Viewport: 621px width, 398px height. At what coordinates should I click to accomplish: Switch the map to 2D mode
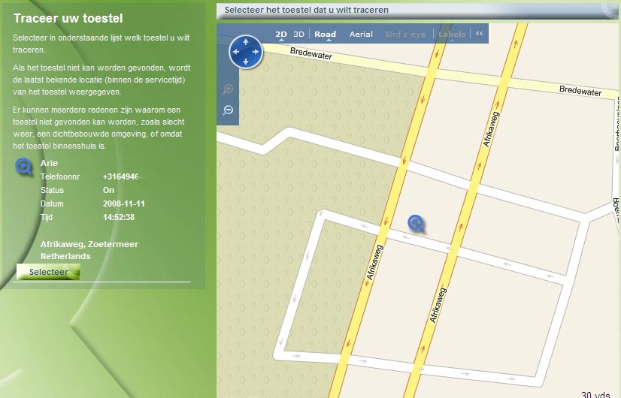click(281, 35)
